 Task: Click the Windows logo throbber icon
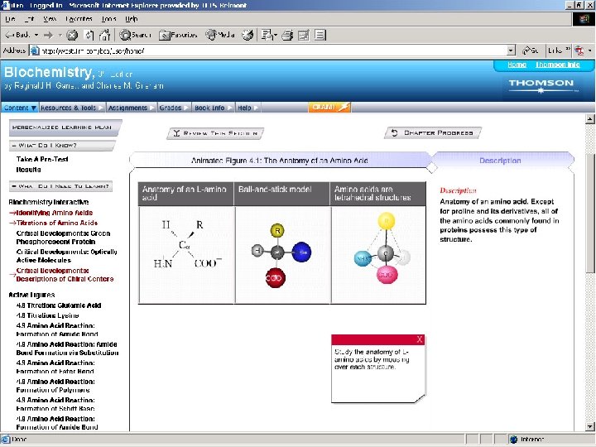click(x=584, y=18)
